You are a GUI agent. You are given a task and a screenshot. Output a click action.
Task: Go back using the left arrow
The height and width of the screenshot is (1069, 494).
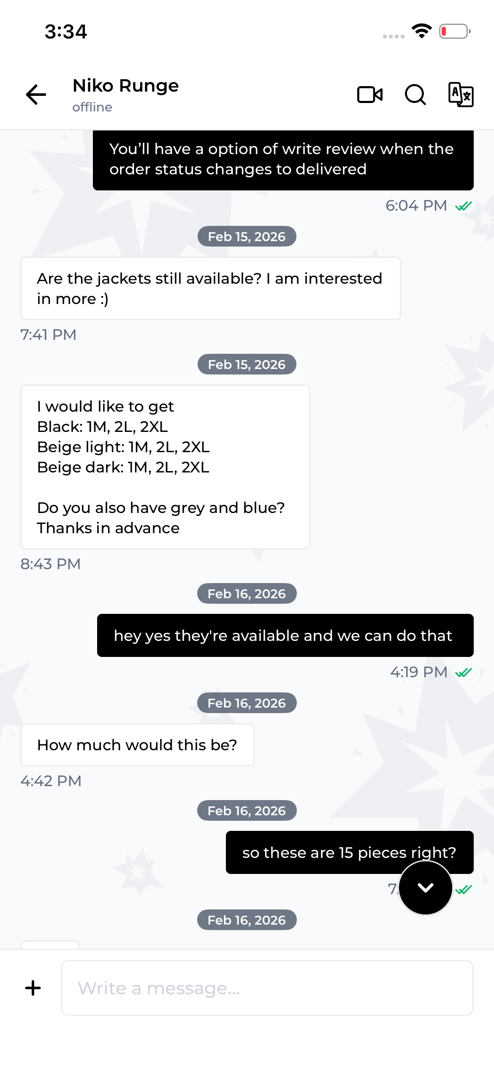click(36, 94)
